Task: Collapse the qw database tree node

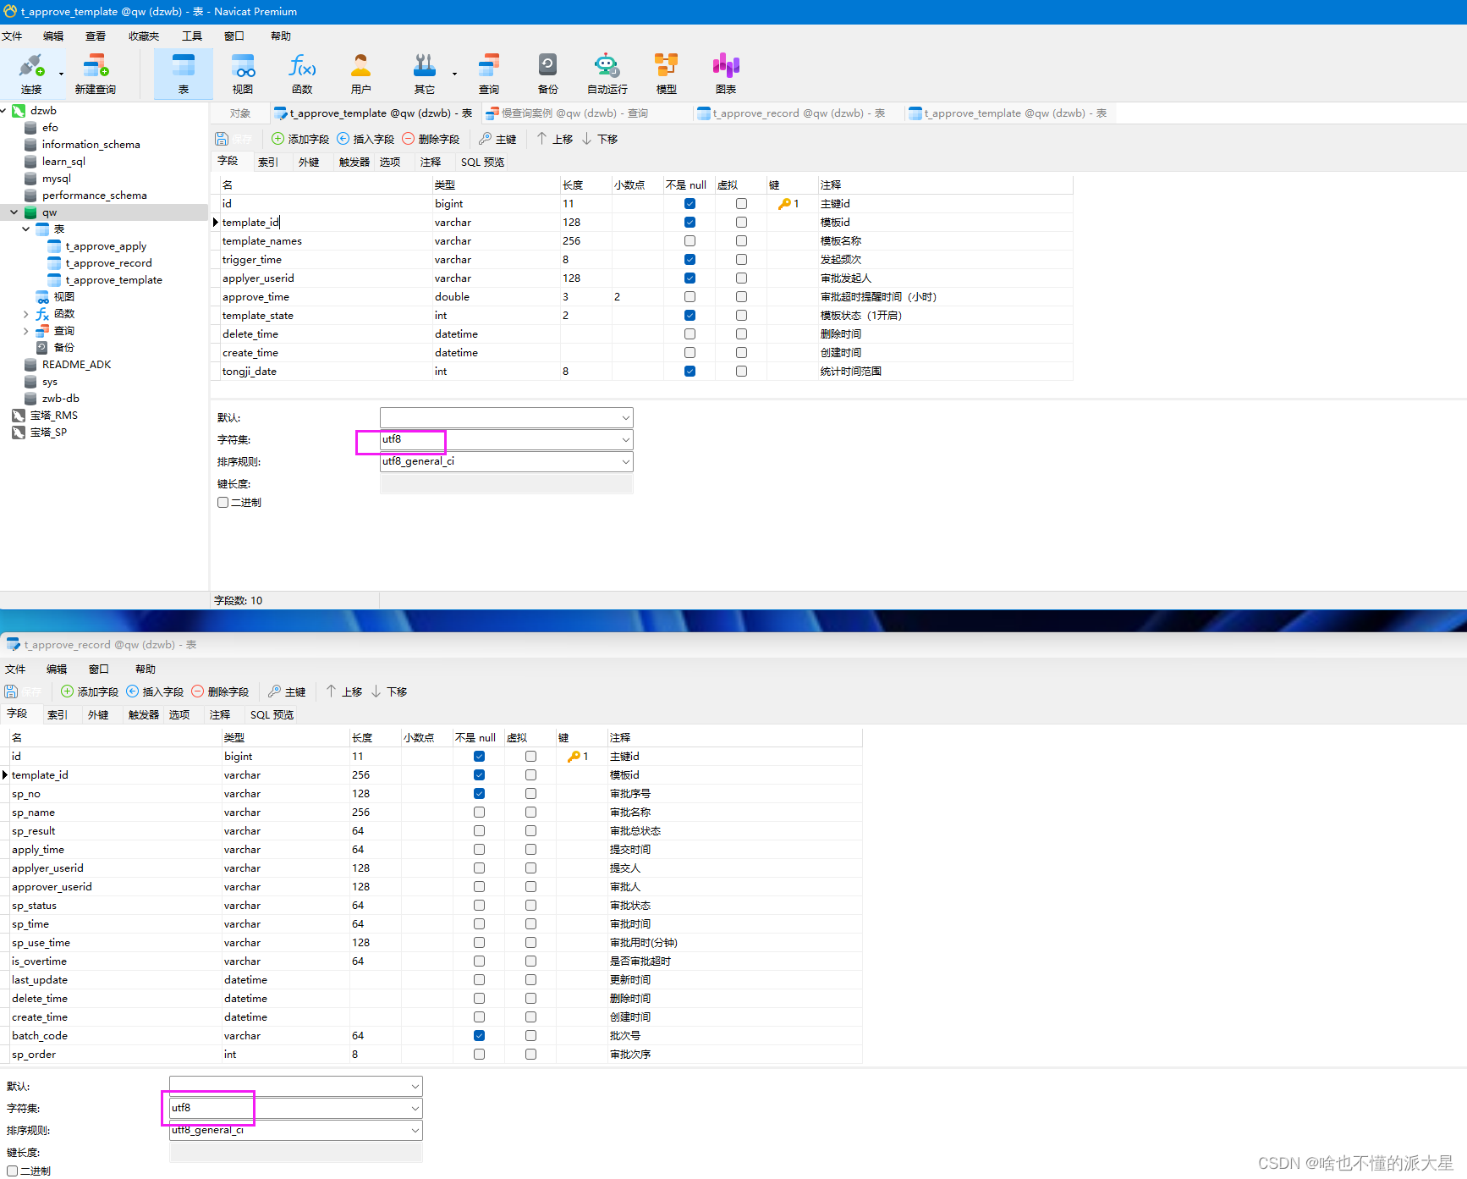Action: pyautogui.click(x=14, y=212)
